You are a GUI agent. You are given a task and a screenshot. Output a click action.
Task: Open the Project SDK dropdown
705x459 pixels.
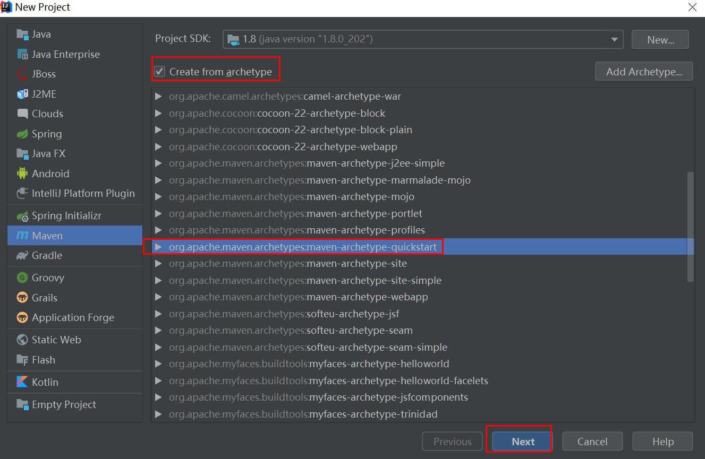click(615, 39)
